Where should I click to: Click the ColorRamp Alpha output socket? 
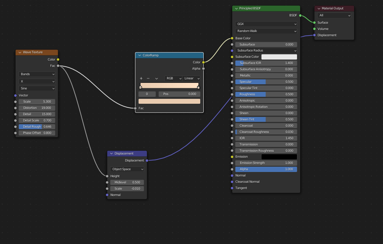(203, 69)
